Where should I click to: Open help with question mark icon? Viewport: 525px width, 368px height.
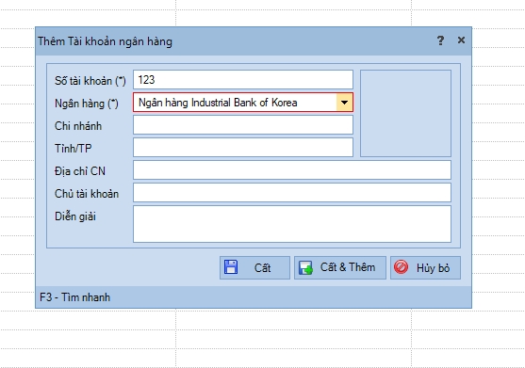[x=440, y=40]
